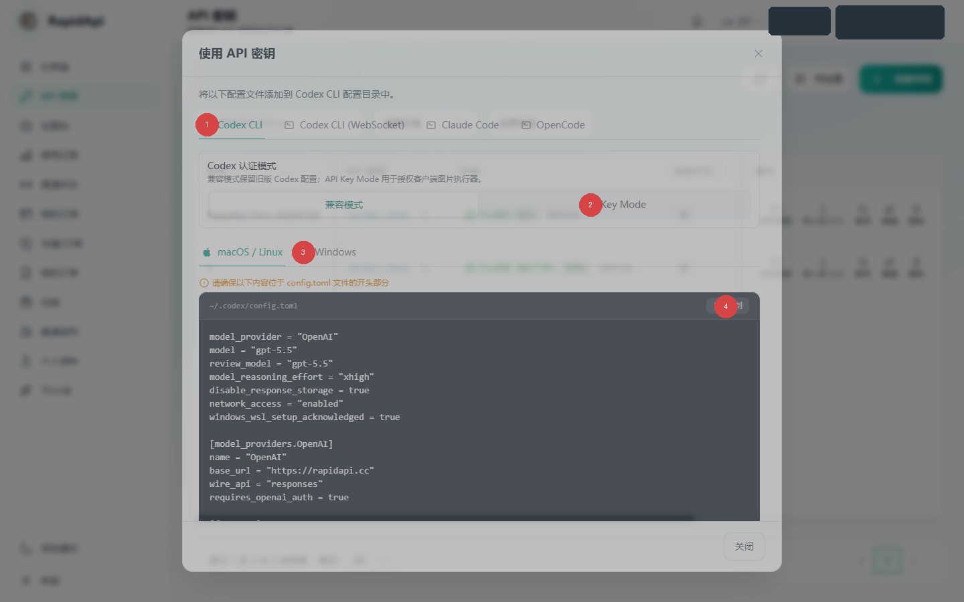Click the model_reasoning_effort = "xhigh" line
The height and width of the screenshot is (602, 964).
(292, 377)
